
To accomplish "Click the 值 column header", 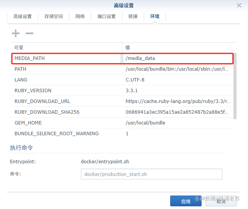I will 176,48.
